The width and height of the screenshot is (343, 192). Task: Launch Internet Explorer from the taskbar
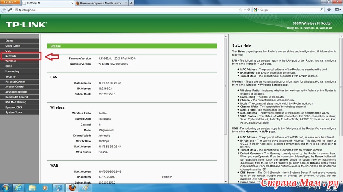pos(18,188)
